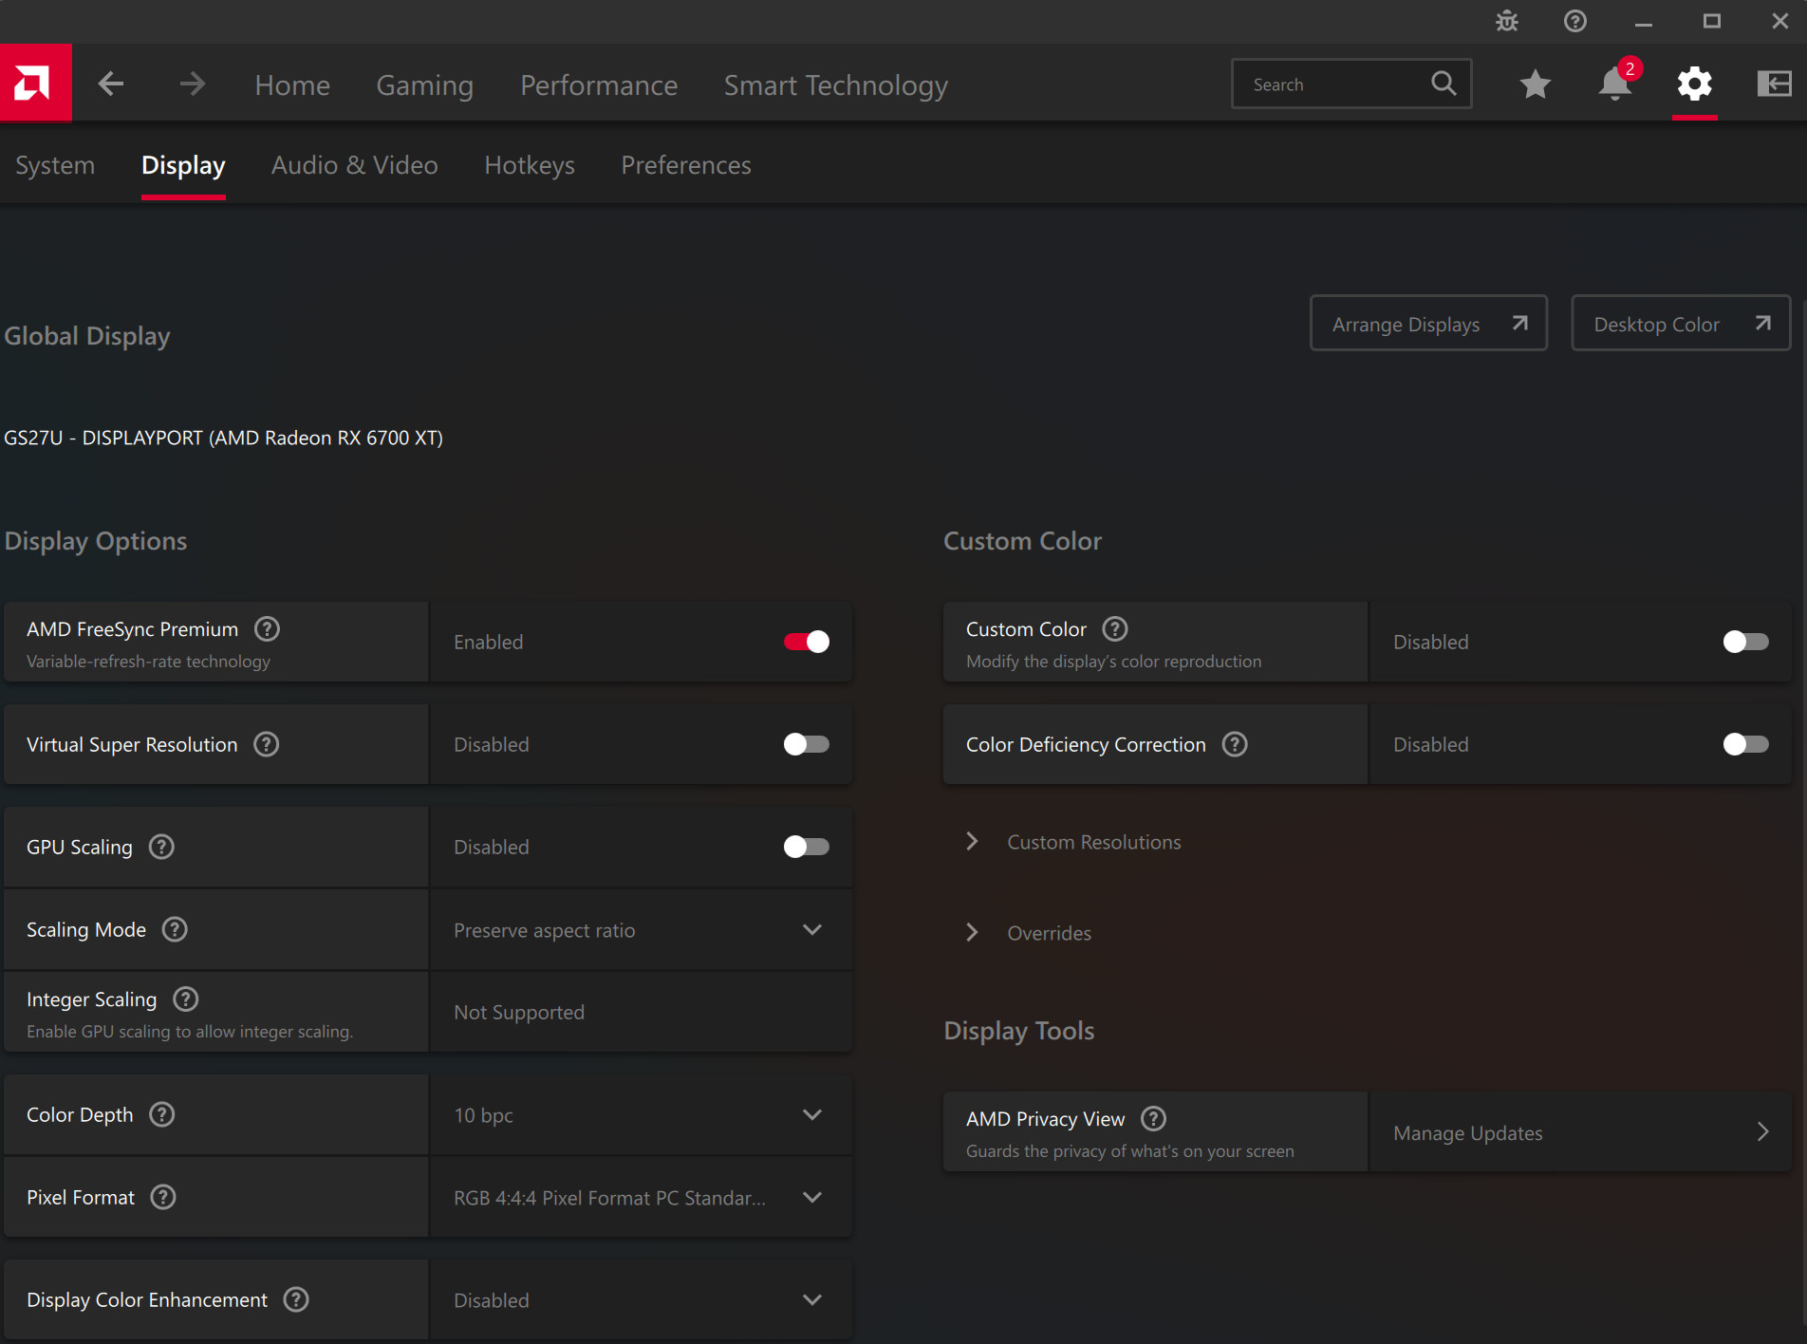1807x1344 pixels.
Task: Show help for Integer Scaling
Action: 186,999
